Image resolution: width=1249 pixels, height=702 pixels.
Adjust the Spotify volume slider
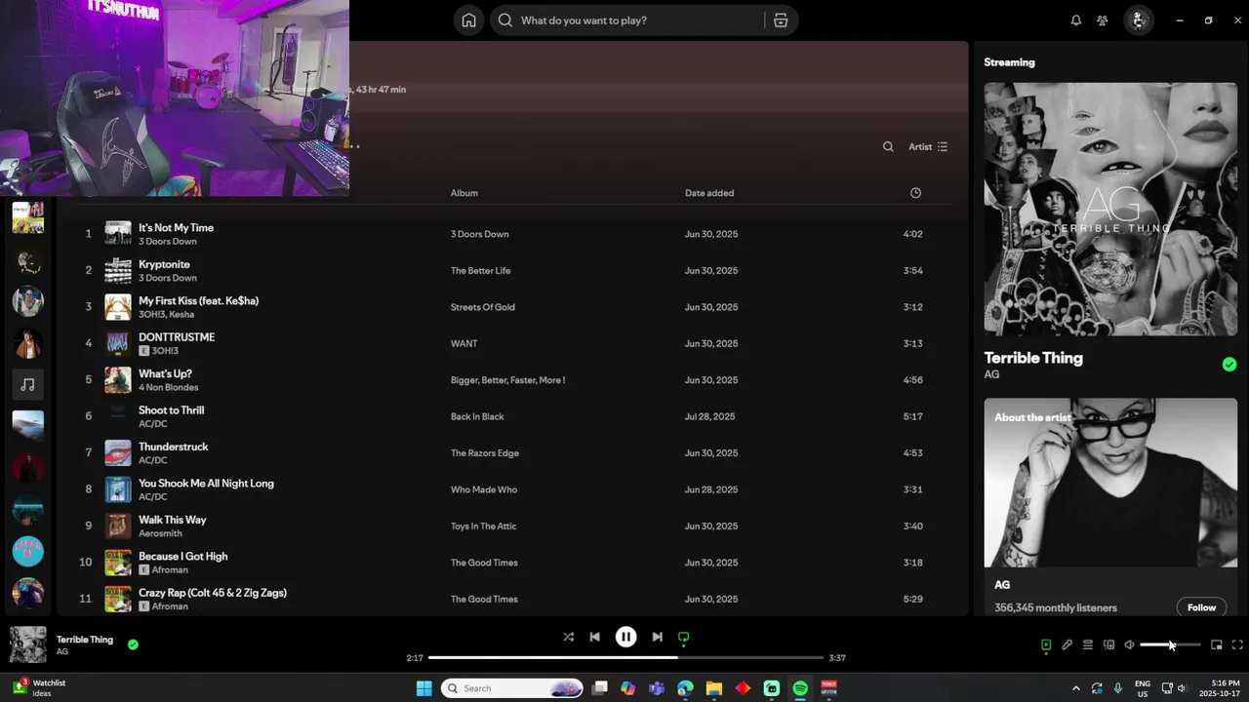(x=1170, y=644)
